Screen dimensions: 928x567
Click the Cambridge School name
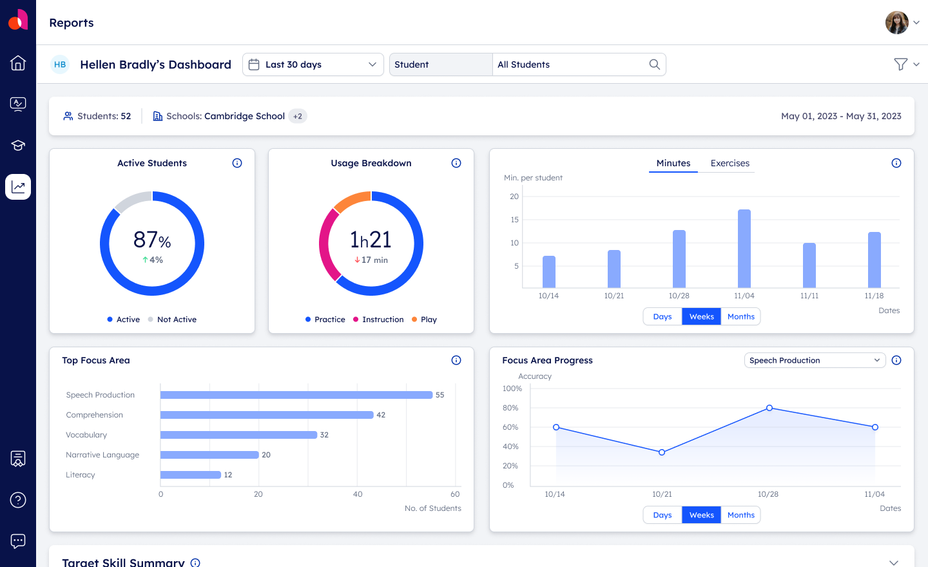[x=244, y=116]
